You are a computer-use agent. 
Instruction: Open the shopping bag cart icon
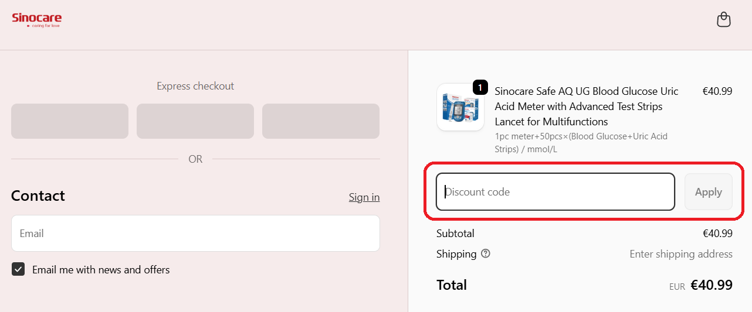point(724,20)
